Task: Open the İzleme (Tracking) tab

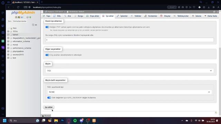Action: 196,16
